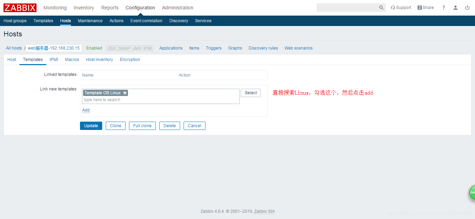The width and height of the screenshot is (475, 219).
Task: Open the Discovery rules link
Action: click(x=263, y=48)
